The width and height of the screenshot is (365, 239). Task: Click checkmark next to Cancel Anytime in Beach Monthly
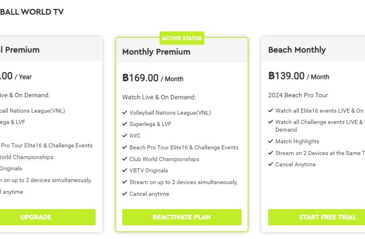coord(271,164)
